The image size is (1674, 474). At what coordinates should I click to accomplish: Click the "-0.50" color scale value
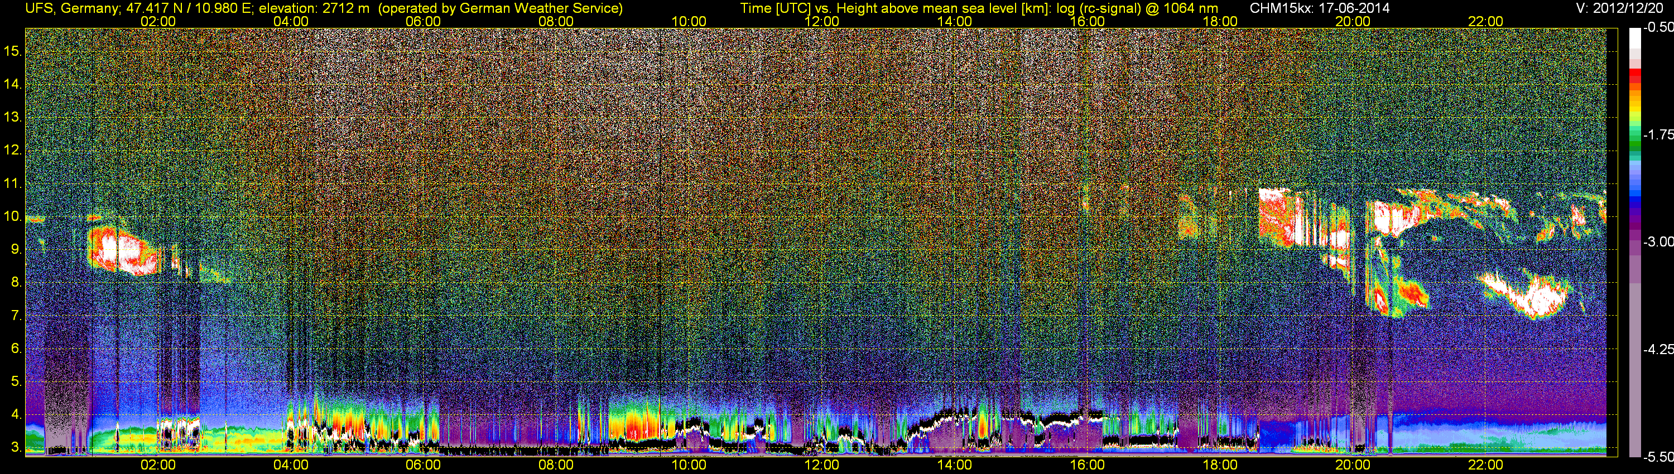click(1658, 27)
